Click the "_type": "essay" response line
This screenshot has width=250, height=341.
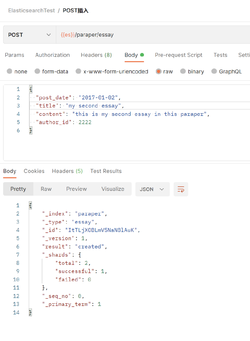tap(70, 222)
